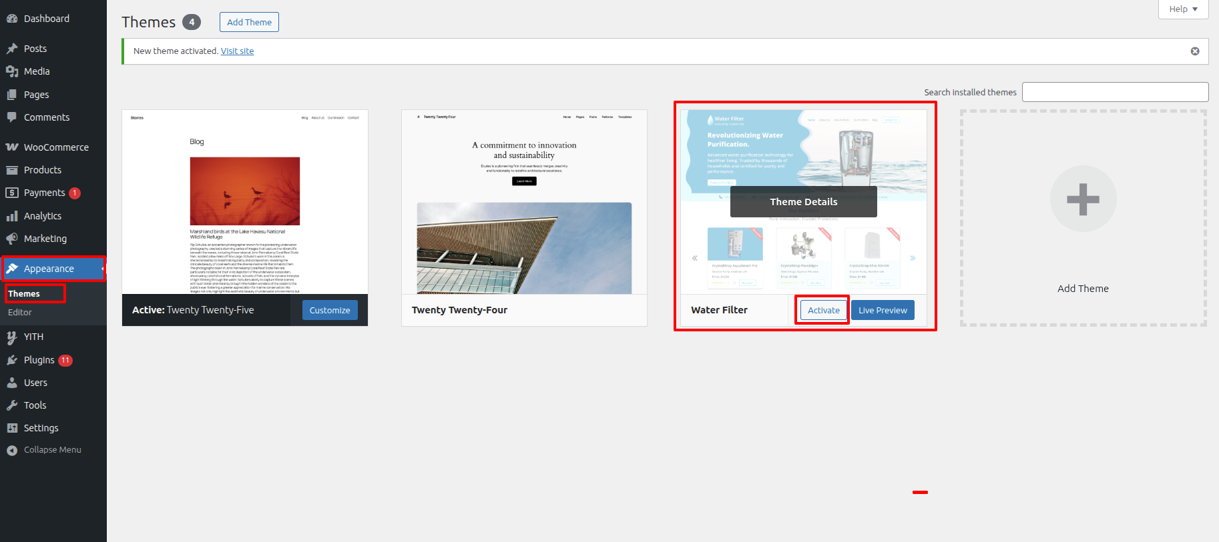Screen dimensions: 1219x542
Task: Click the Themes page heading
Action: click(x=148, y=22)
